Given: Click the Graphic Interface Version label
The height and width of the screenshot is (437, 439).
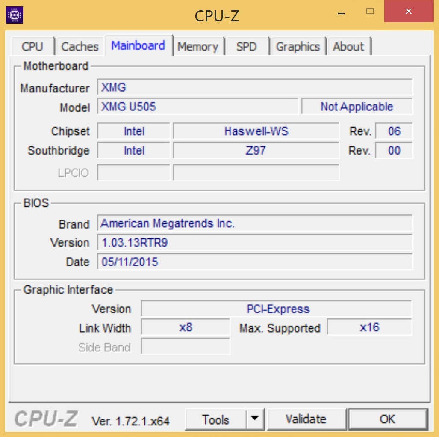Looking at the screenshot, I should tap(111, 309).
